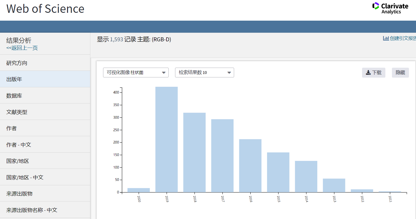This screenshot has width=416, height=219.
Task: Click the Clarivate Analytics logo
Action: click(x=390, y=8)
